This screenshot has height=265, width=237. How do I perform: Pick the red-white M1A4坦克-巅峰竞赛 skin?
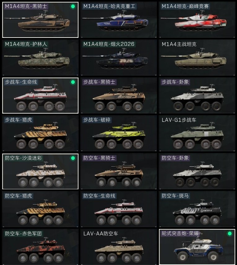point(197,20)
